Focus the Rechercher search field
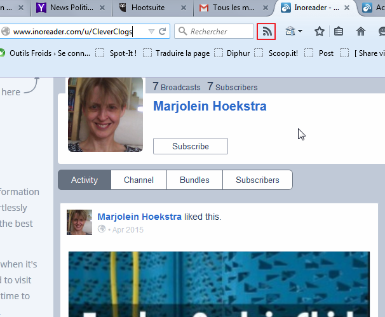This screenshot has height=317, width=385. click(214, 31)
